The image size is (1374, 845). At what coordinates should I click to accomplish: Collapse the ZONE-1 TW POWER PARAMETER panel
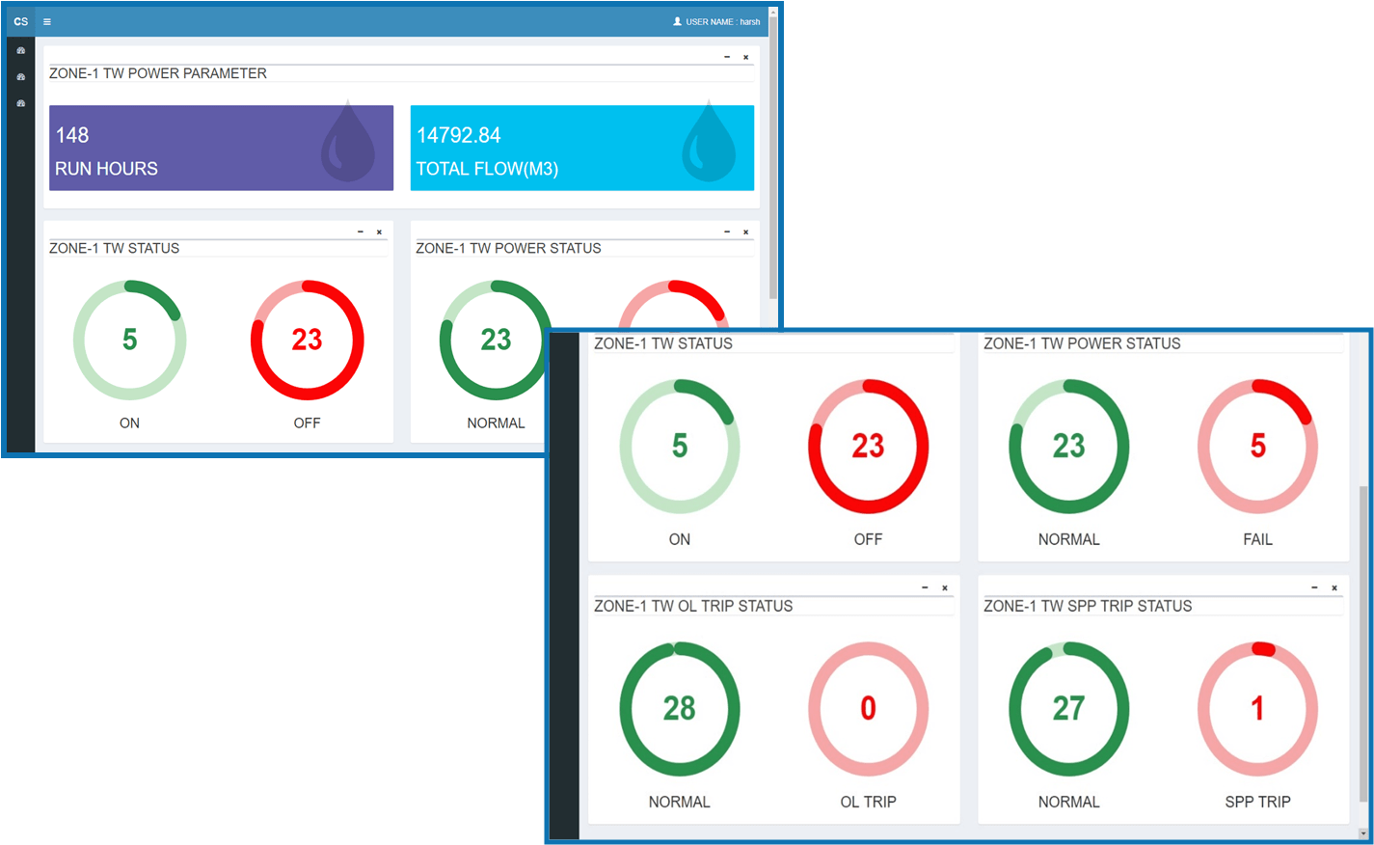pos(727,57)
